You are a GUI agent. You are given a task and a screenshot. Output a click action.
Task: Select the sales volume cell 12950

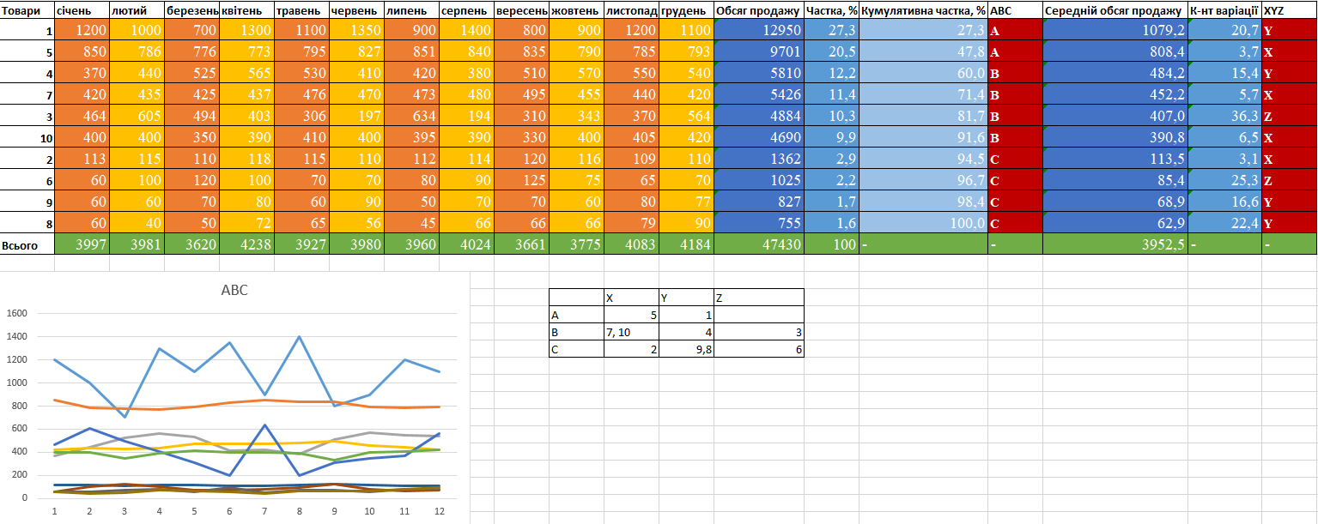(x=758, y=31)
